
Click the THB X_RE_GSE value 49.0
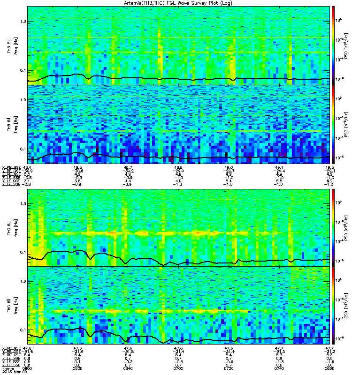(229, 167)
